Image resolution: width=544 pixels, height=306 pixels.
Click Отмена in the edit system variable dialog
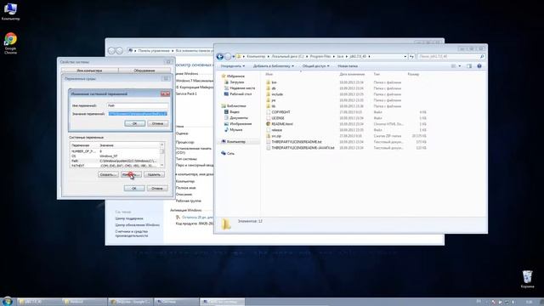point(158,123)
